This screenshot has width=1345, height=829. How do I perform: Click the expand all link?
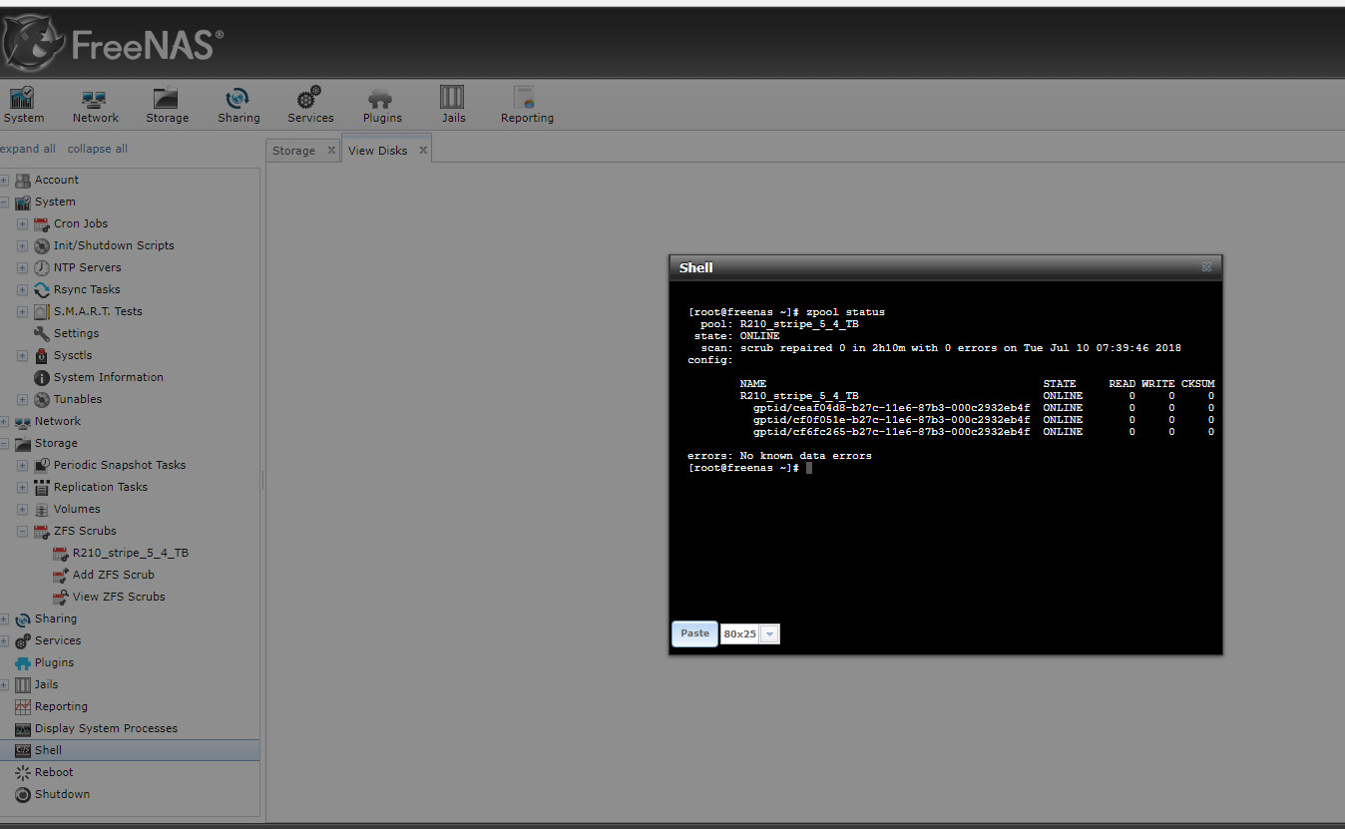[27, 149]
